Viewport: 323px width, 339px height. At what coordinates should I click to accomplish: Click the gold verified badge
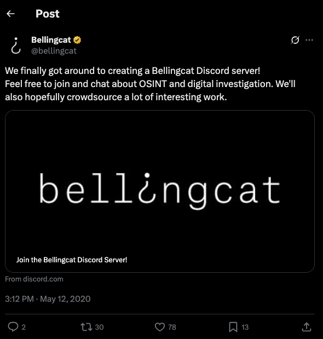(x=77, y=40)
